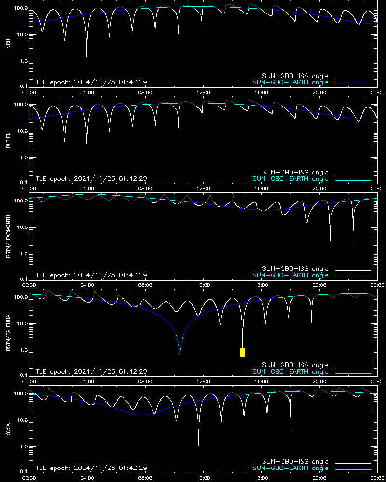
Task: Click 100.0 y-axis label in BLEIEN plot
Action: [x=21, y=105]
